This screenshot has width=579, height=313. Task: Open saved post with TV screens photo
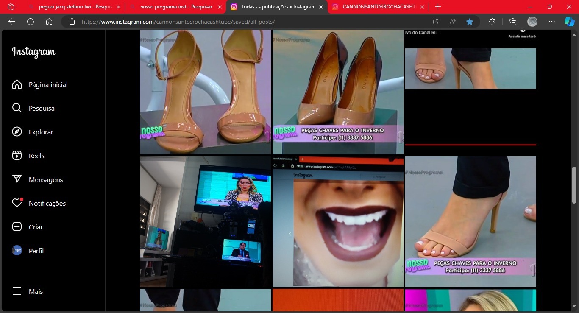click(205, 221)
